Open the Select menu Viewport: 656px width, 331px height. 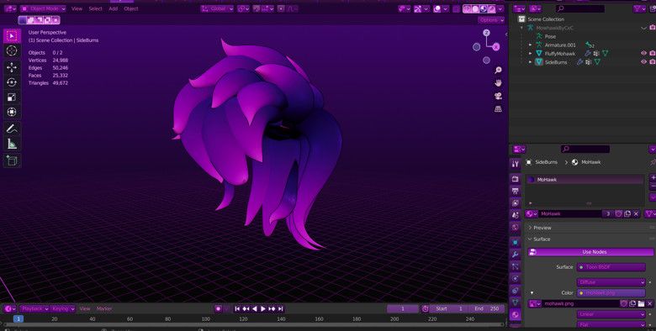click(x=95, y=8)
